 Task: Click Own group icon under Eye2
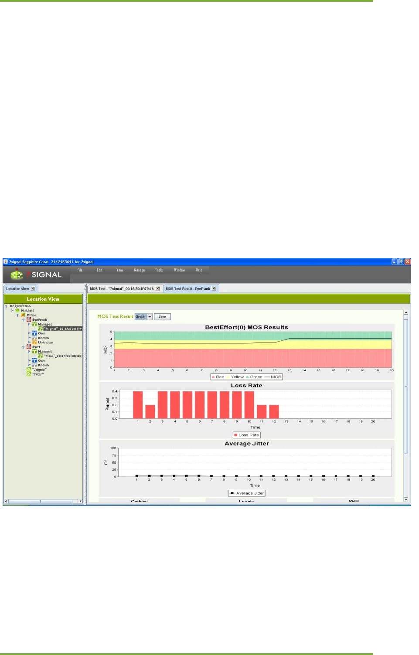(34, 360)
